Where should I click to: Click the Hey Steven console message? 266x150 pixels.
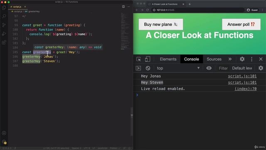(x=152, y=82)
